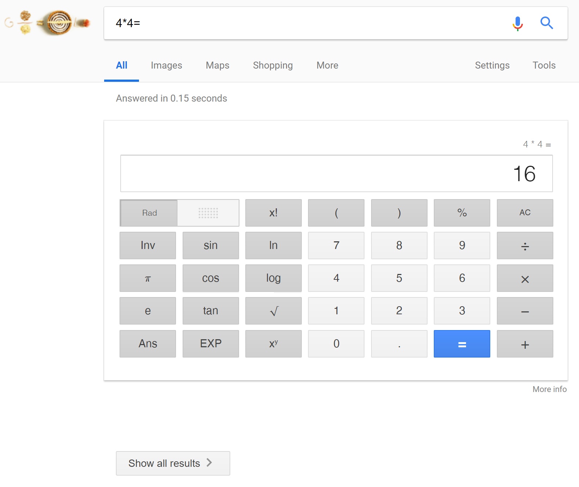Screen dimensions: 579x487
Task: Open the More info link
Action: pyautogui.click(x=549, y=389)
